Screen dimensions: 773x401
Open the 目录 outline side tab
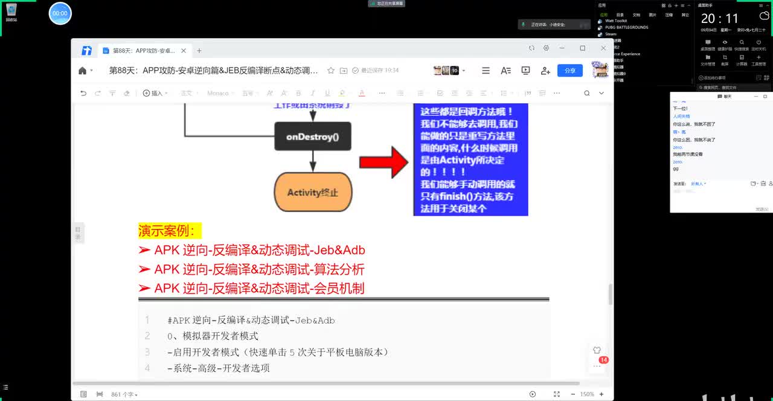pyautogui.click(x=77, y=233)
